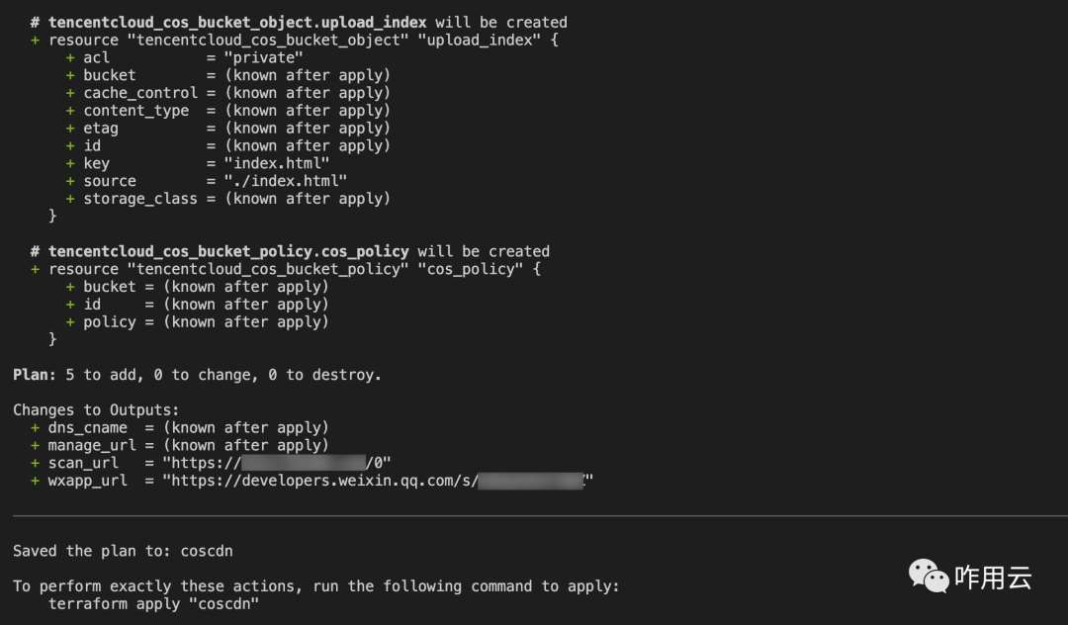Click the "Saved the plan to: coscdn" line
The height and width of the screenshot is (625, 1068).
click(x=123, y=551)
